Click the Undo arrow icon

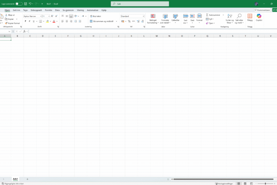(30, 4)
